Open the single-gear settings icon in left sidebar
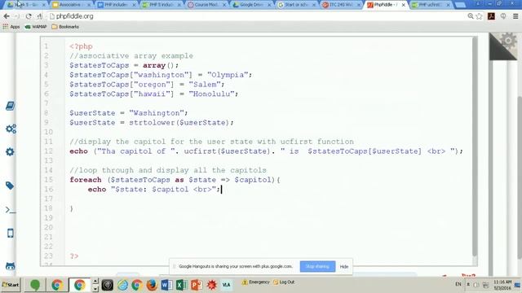 pyautogui.click(x=10, y=152)
